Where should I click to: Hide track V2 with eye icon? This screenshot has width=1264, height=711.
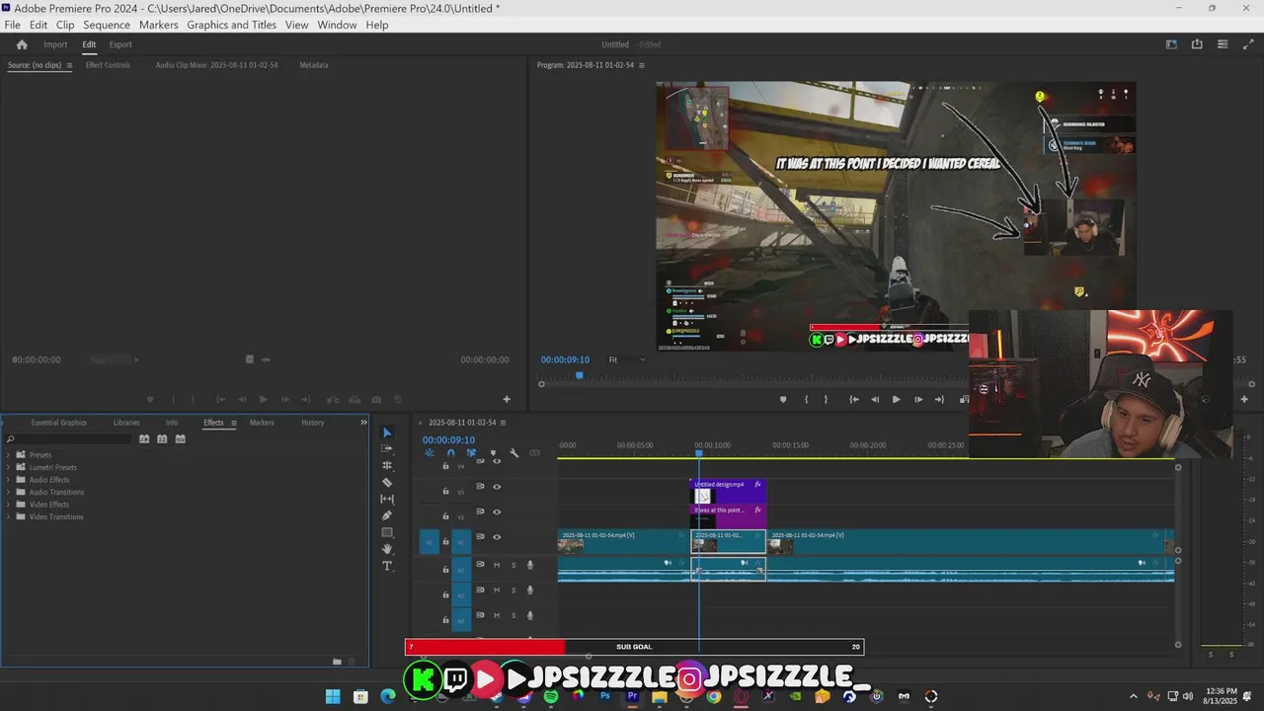pyautogui.click(x=497, y=512)
